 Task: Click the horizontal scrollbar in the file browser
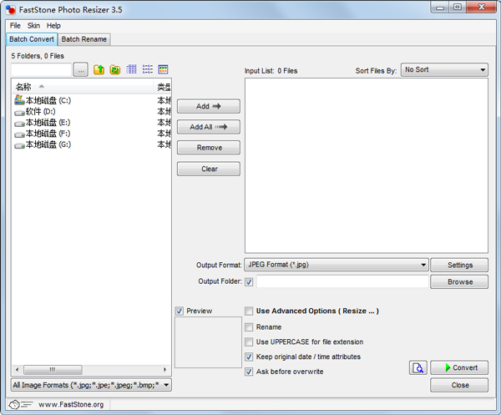pyautogui.click(x=91, y=370)
